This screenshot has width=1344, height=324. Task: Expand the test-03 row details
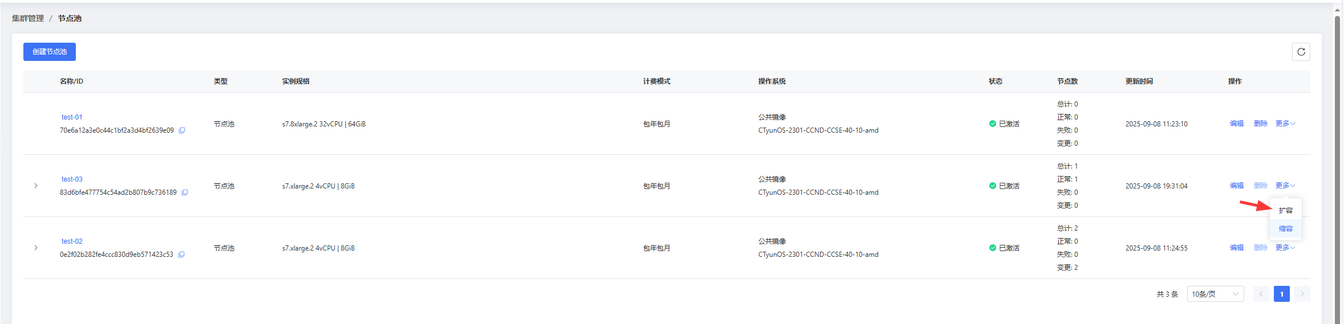pos(36,186)
